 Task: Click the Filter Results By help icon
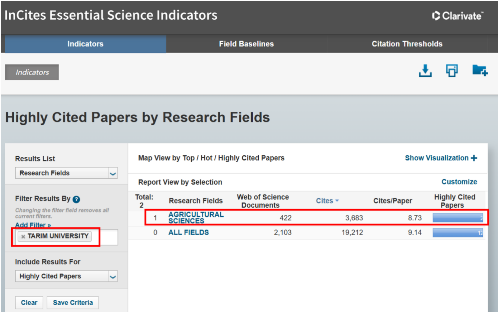[x=76, y=199]
